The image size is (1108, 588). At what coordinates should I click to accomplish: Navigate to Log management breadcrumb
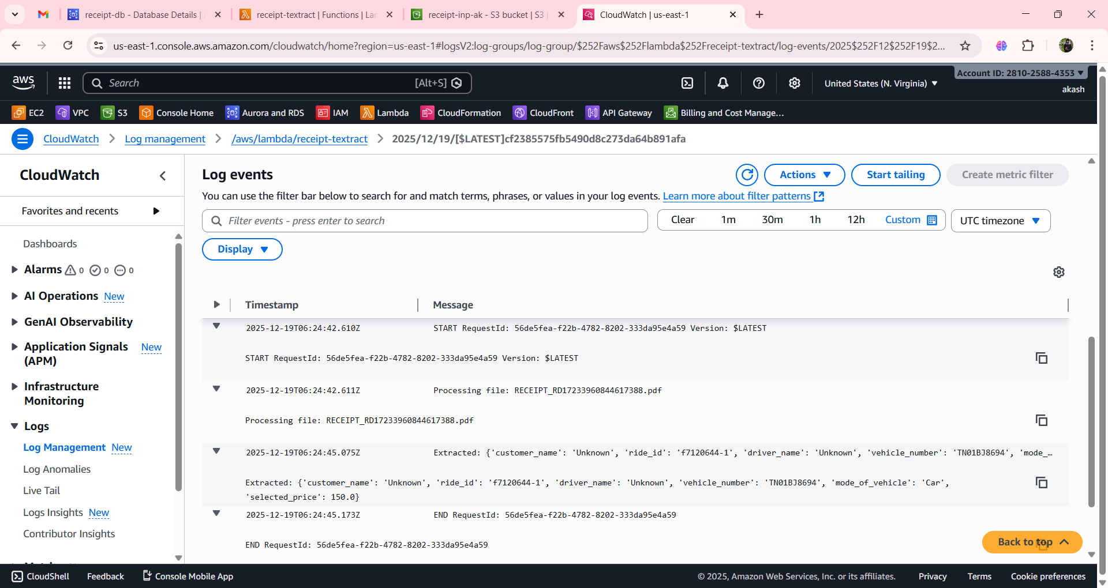pyautogui.click(x=165, y=139)
